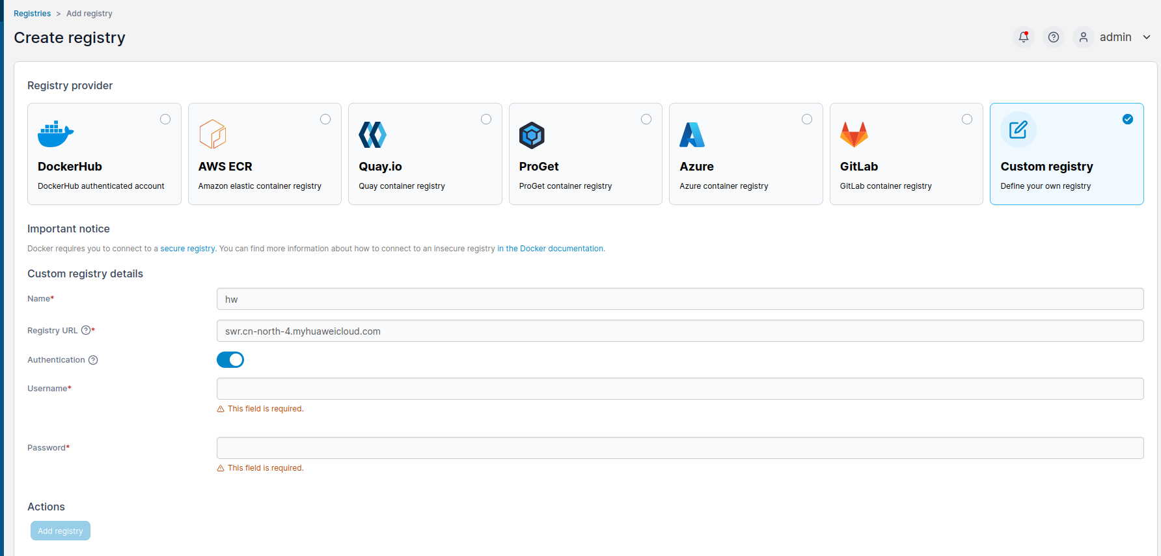Click the 'Define your own registry' text

(x=1046, y=186)
